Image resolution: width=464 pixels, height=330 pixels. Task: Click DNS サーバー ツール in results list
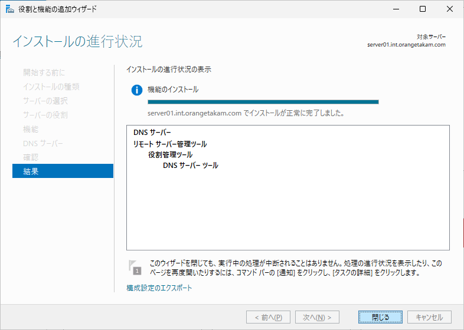191,165
